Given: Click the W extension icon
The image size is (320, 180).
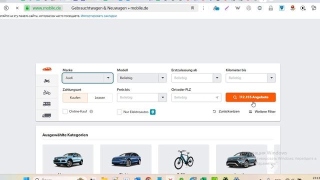Looking at the screenshot, I should click(x=238, y=8).
